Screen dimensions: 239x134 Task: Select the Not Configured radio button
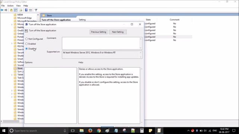click(x=27, y=39)
